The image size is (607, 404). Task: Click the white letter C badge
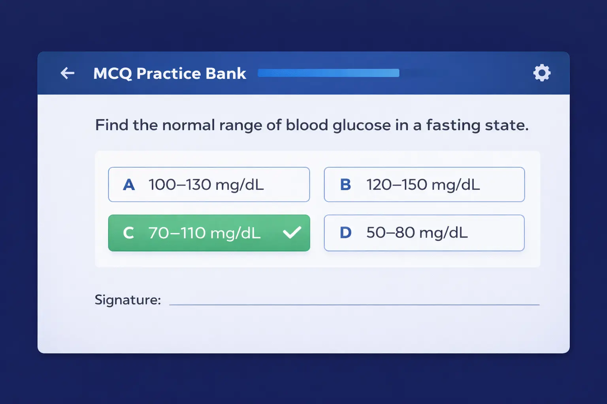coord(128,233)
